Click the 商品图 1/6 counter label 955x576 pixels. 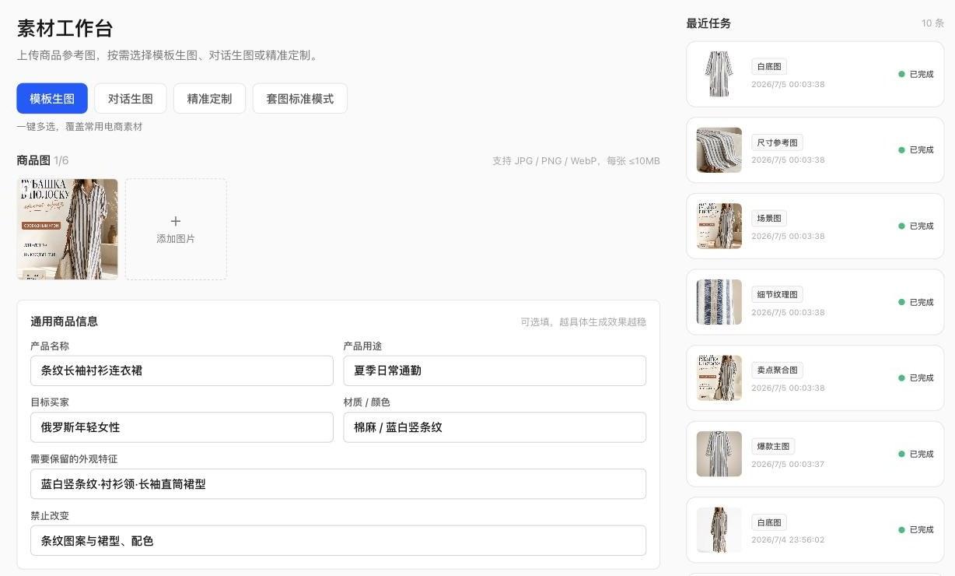(43, 160)
